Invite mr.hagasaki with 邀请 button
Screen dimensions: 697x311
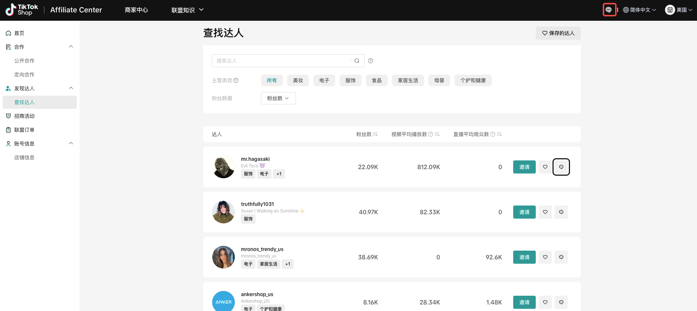[x=524, y=167]
